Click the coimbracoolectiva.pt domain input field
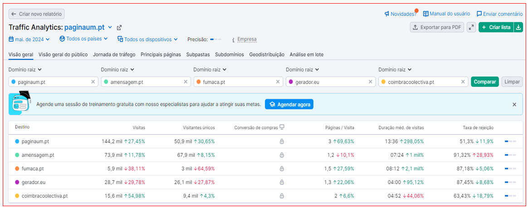 [422, 82]
